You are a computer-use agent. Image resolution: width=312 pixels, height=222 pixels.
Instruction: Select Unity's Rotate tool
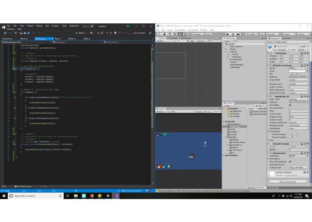(x=170, y=34)
